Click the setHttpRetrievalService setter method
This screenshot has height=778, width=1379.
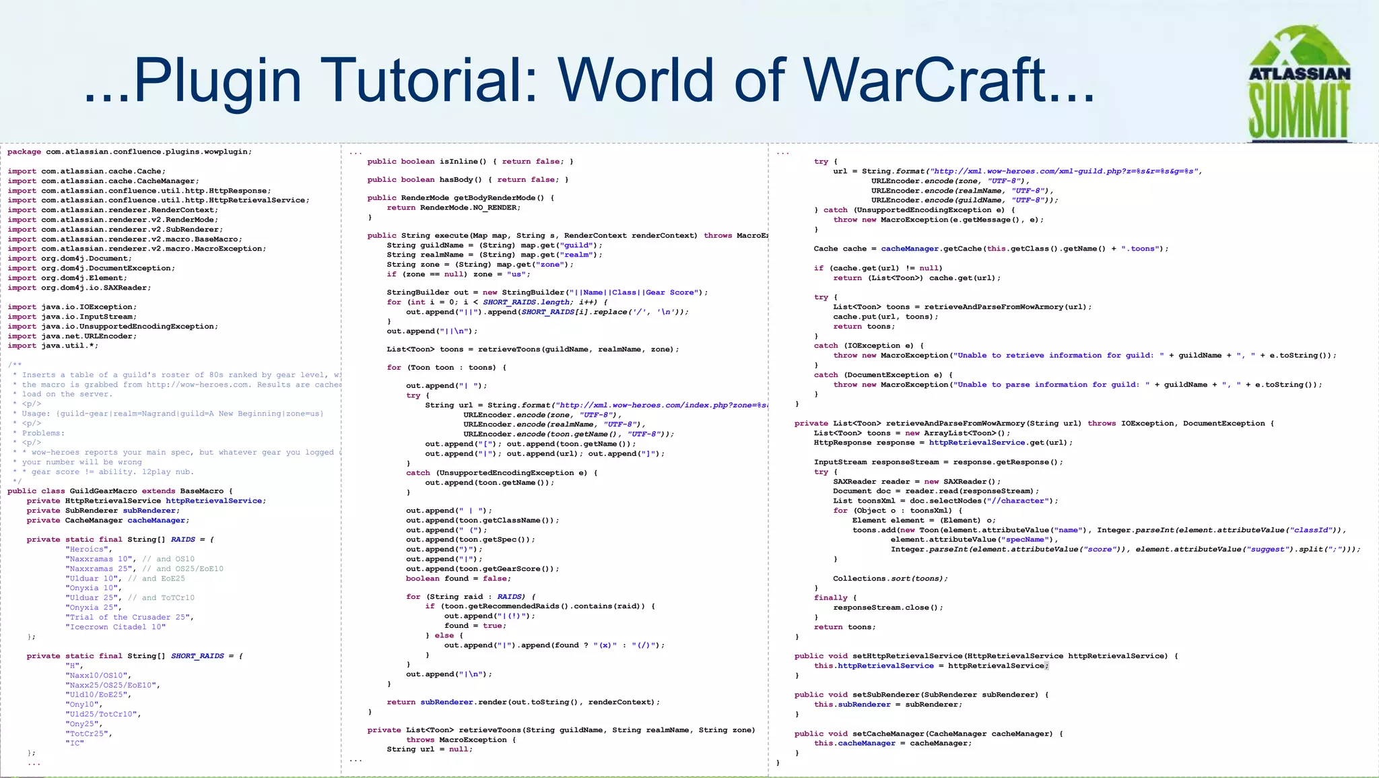click(986, 656)
